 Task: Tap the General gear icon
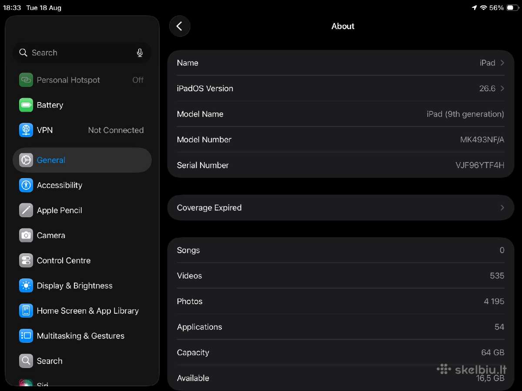click(x=26, y=160)
